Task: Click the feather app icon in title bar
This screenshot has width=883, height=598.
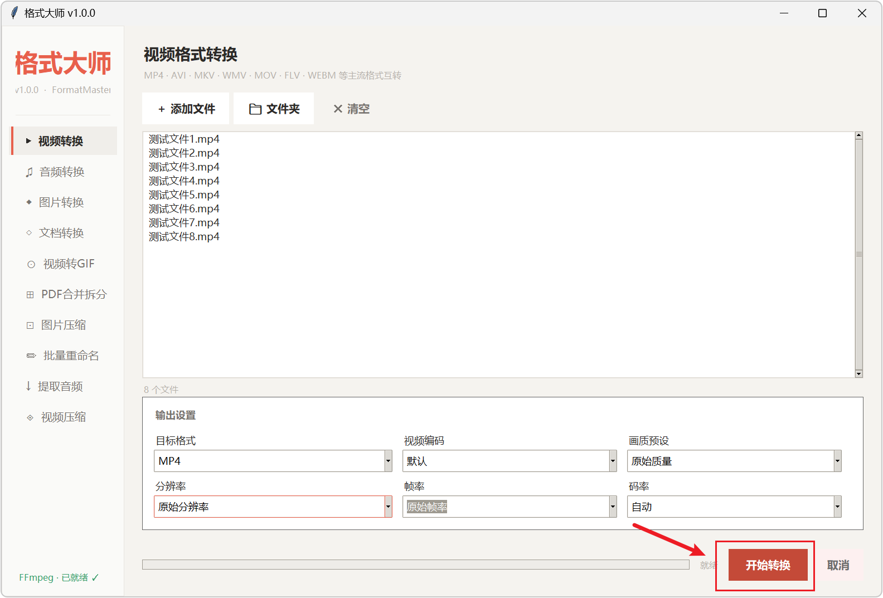Action: point(14,13)
